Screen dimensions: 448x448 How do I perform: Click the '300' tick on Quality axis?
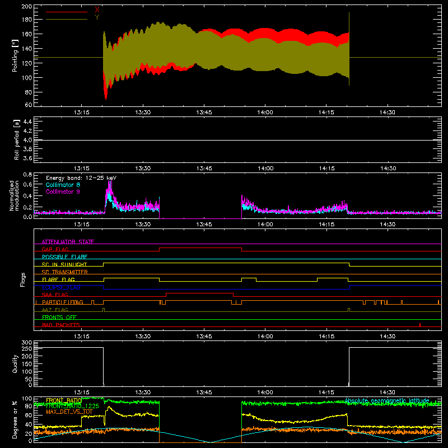click(x=27, y=343)
